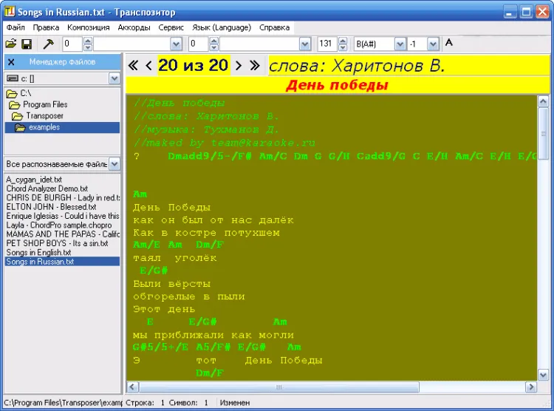Open the Язык (Language) menu
This screenshot has height=411, width=554.
coord(222,27)
